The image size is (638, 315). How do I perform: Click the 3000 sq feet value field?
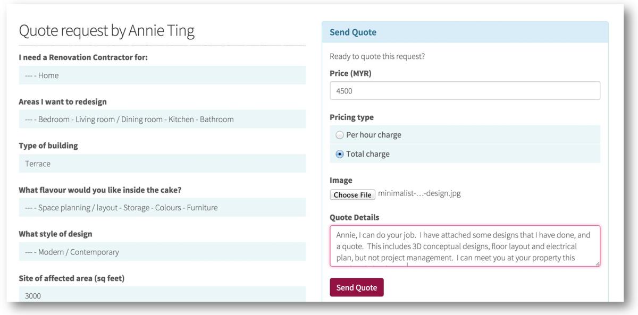click(x=162, y=295)
